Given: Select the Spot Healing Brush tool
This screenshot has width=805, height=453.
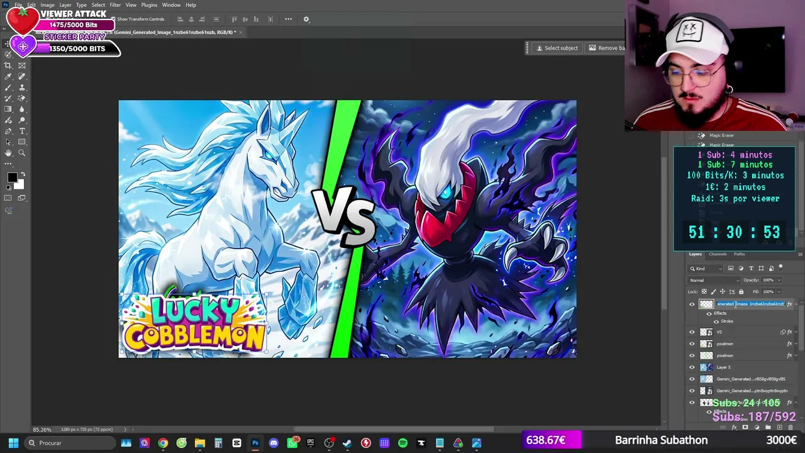Looking at the screenshot, I should click(x=22, y=77).
